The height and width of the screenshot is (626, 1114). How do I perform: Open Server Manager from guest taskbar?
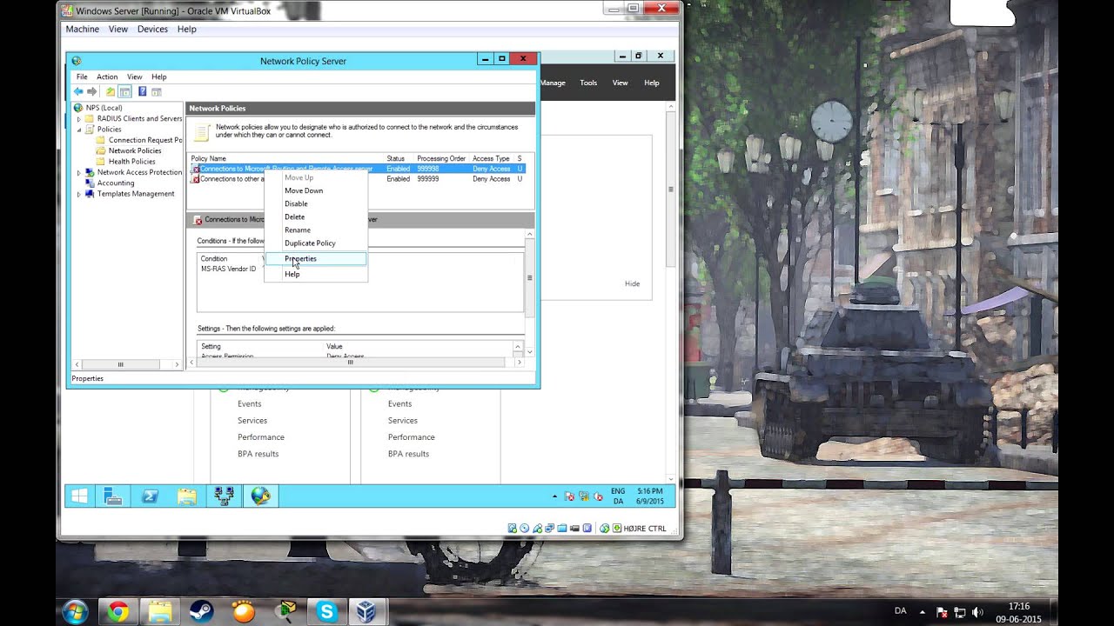tap(112, 496)
